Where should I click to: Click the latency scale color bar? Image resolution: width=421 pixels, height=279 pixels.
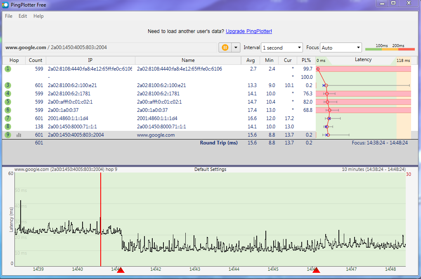pyautogui.click(x=390, y=49)
